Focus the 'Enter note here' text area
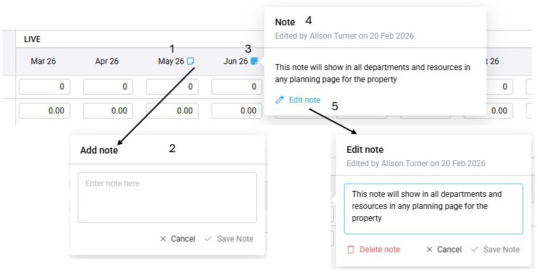This screenshot has width=538, height=273. tap(167, 198)
